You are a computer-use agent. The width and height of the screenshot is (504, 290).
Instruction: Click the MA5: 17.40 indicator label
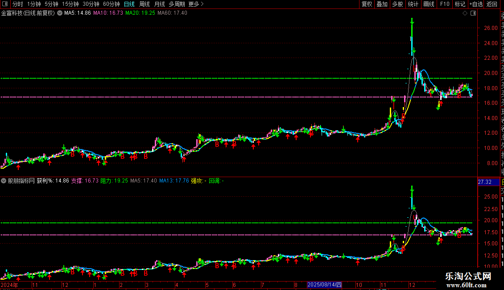144,181
